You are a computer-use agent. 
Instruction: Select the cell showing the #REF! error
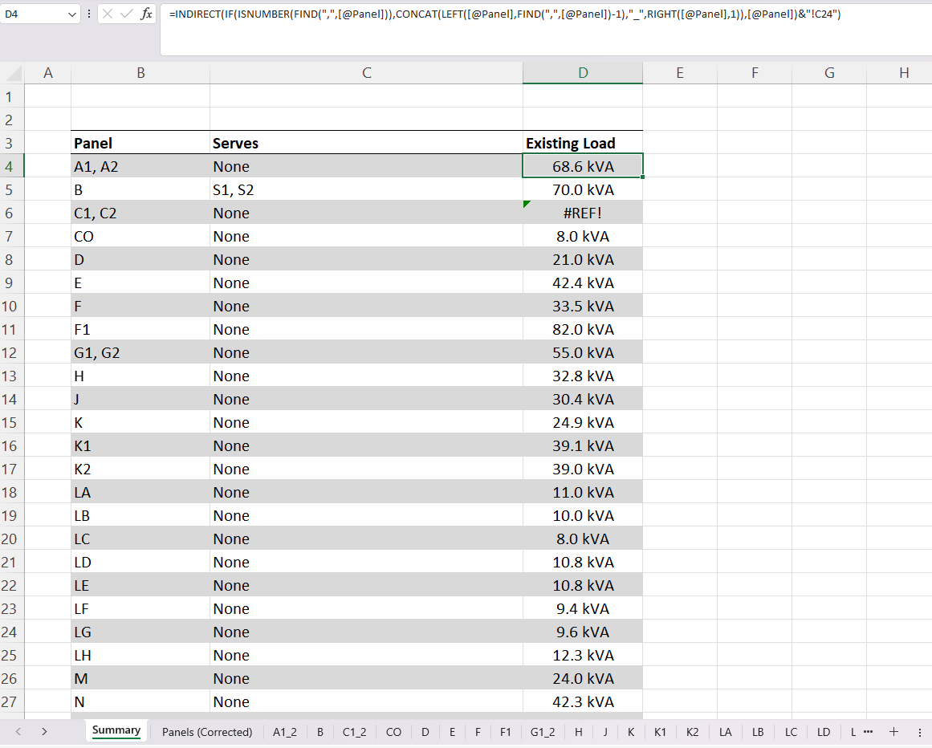click(x=582, y=213)
